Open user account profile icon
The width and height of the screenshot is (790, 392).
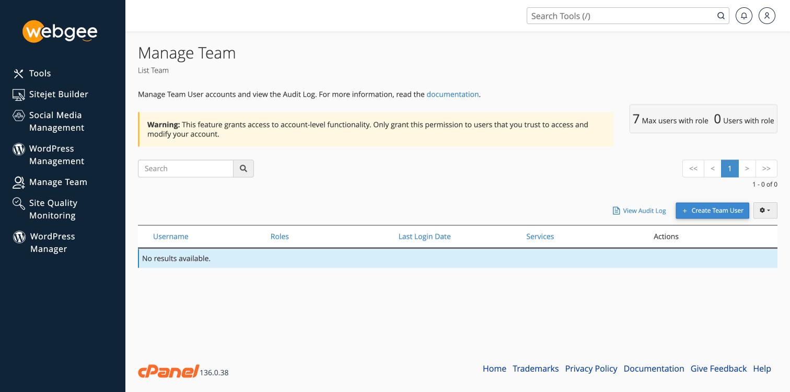pos(767,16)
